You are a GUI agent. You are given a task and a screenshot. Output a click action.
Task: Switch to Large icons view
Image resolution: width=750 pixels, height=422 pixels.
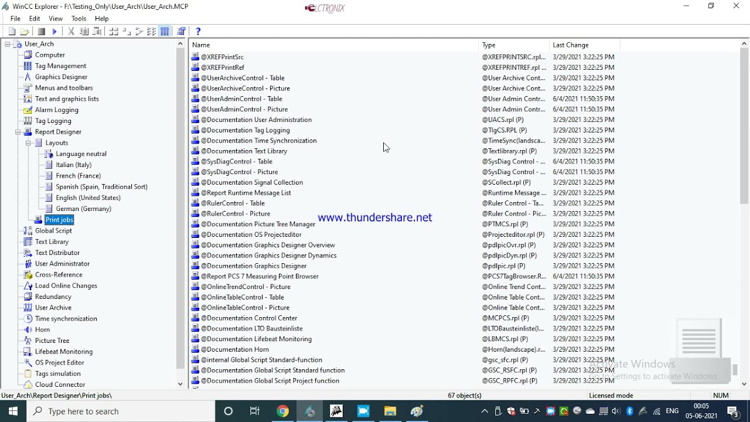(x=114, y=32)
